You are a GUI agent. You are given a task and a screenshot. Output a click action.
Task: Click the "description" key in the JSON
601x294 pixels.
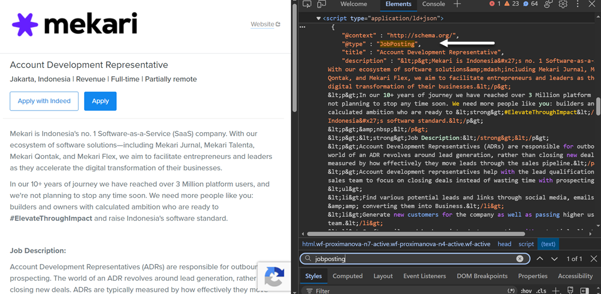click(x=364, y=61)
